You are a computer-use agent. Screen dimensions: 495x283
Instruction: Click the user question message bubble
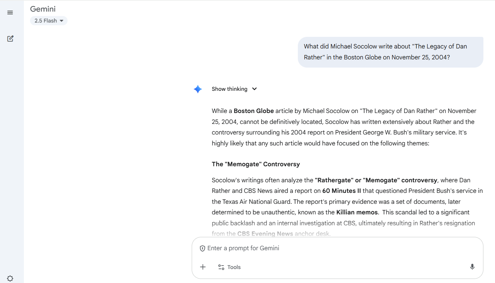tap(390, 52)
